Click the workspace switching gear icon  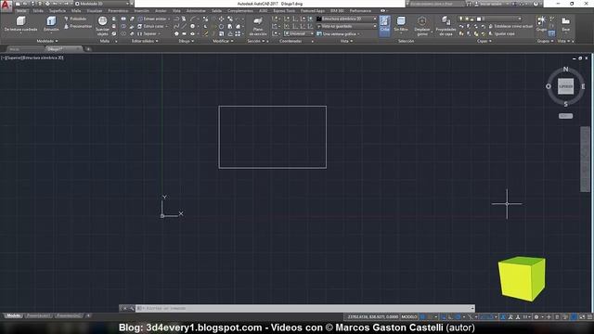tap(536, 317)
